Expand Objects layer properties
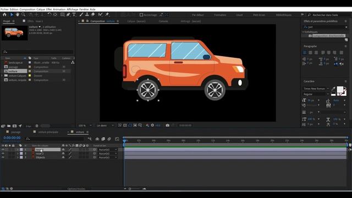The width and height of the screenshot is (352, 198). 18,157
